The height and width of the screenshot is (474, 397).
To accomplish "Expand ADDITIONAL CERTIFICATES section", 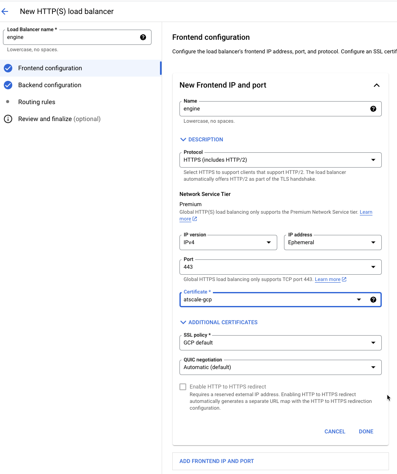I will pyautogui.click(x=219, y=322).
